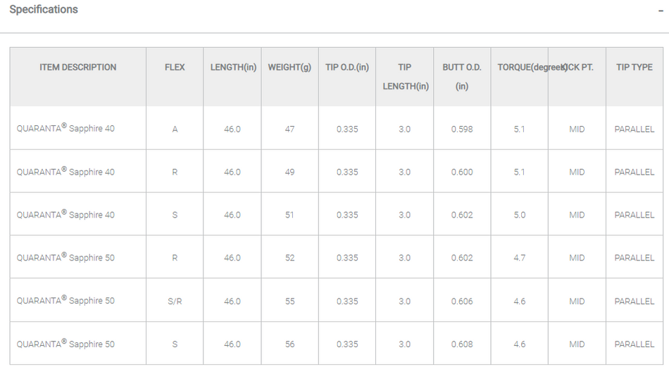Click the butt O.D. value 0.606
Screen dimensions: 669x369
pos(462,301)
